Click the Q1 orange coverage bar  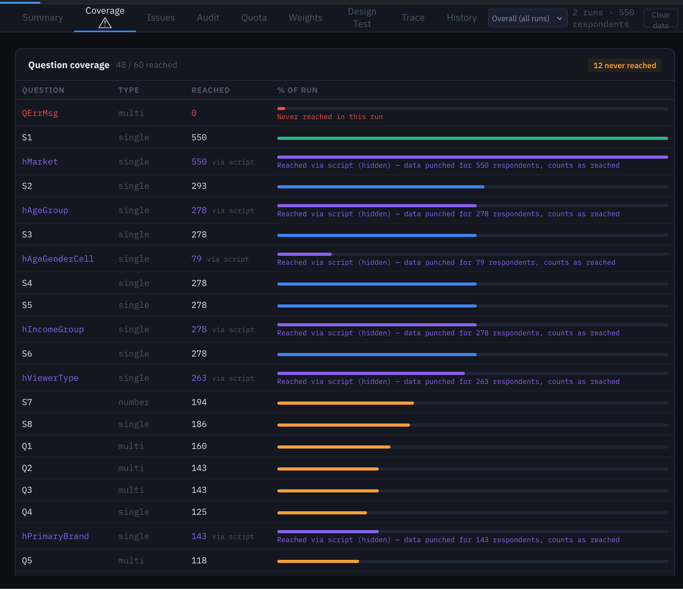click(x=334, y=447)
